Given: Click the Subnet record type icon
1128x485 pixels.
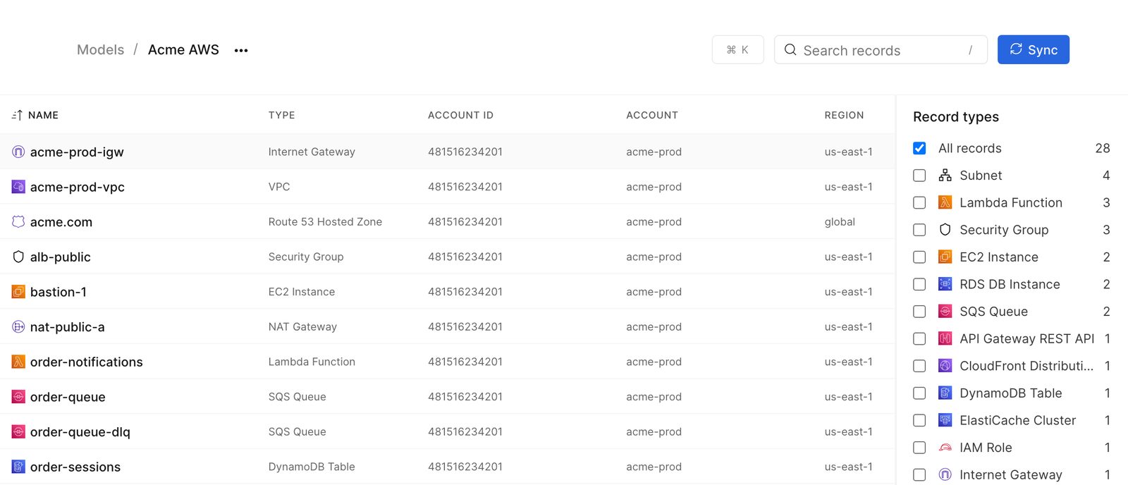Looking at the screenshot, I should point(945,175).
